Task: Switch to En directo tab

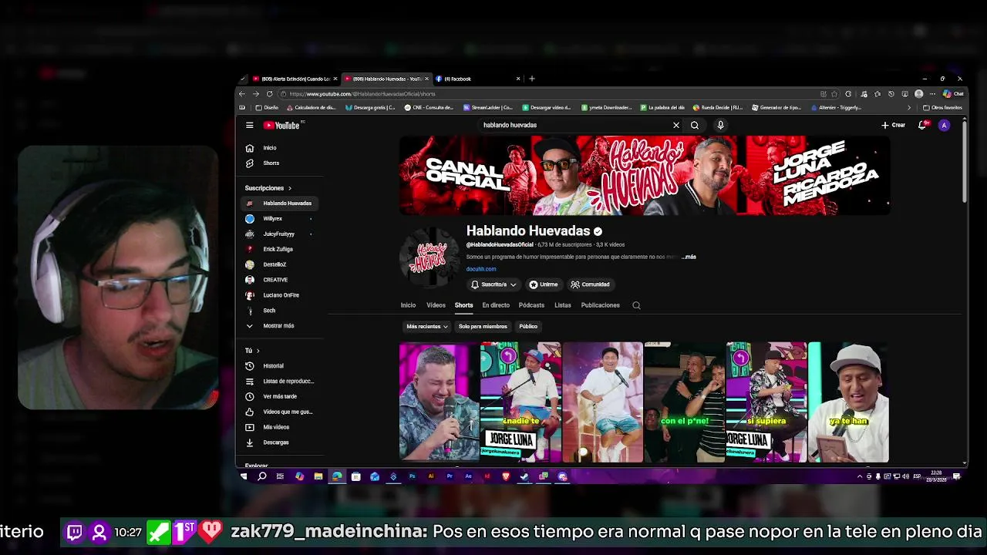Action: click(x=496, y=305)
